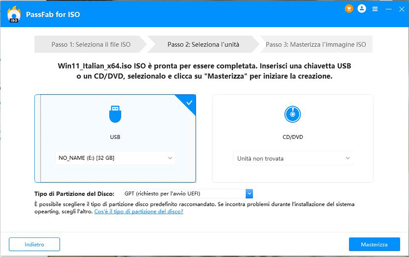Screen dimensions: 409x257
Task: Click the USB flash drive icon
Action: pos(115,114)
